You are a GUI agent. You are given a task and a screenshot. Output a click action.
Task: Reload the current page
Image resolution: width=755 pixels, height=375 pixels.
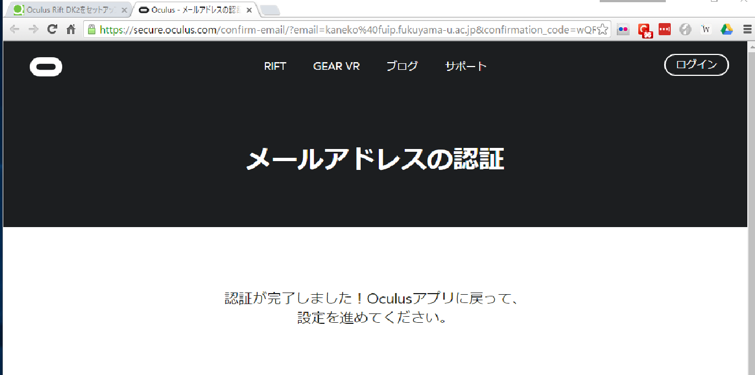(x=52, y=30)
